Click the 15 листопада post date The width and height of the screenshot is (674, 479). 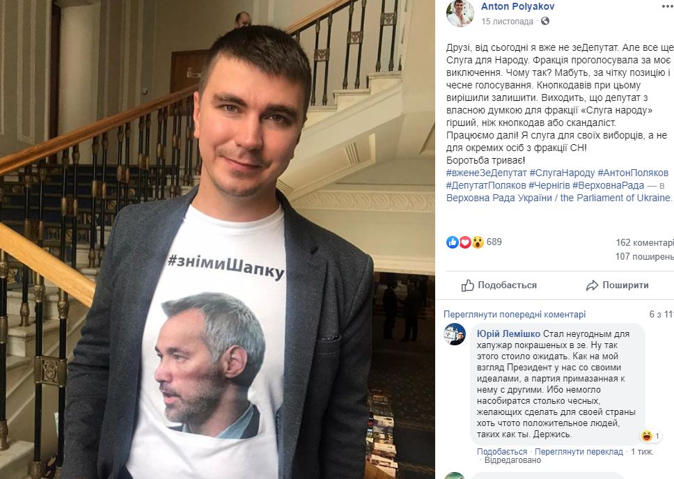[x=507, y=22]
